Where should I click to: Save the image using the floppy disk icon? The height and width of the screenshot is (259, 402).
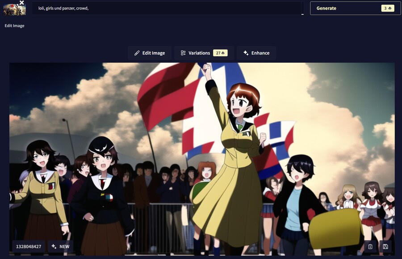pos(385,246)
